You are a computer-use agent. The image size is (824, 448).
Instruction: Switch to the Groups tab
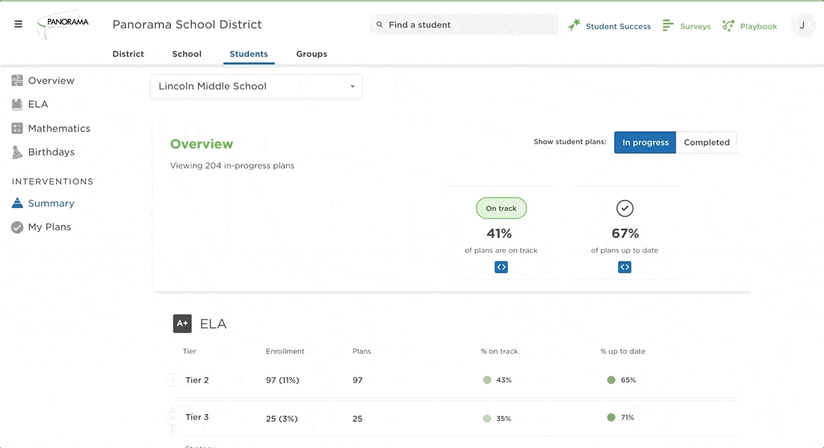(311, 53)
